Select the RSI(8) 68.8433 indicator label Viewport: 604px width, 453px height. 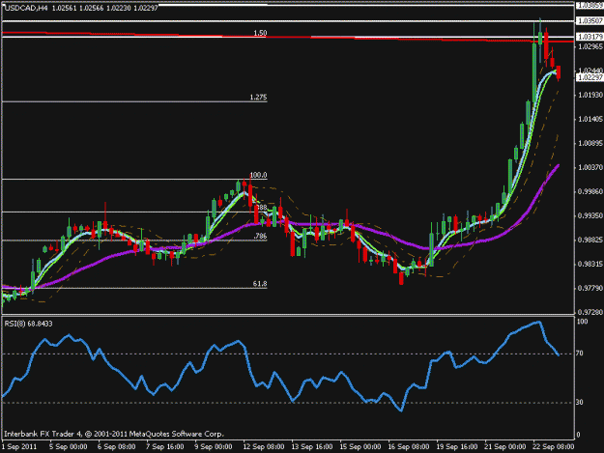point(28,324)
